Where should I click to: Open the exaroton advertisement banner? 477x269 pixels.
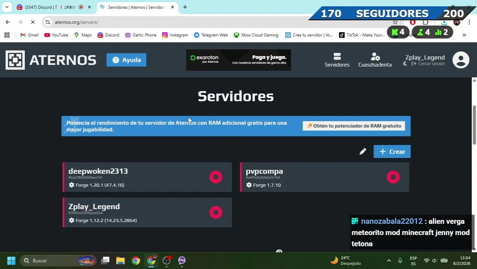pyautogui.click(x=238, y=60)
